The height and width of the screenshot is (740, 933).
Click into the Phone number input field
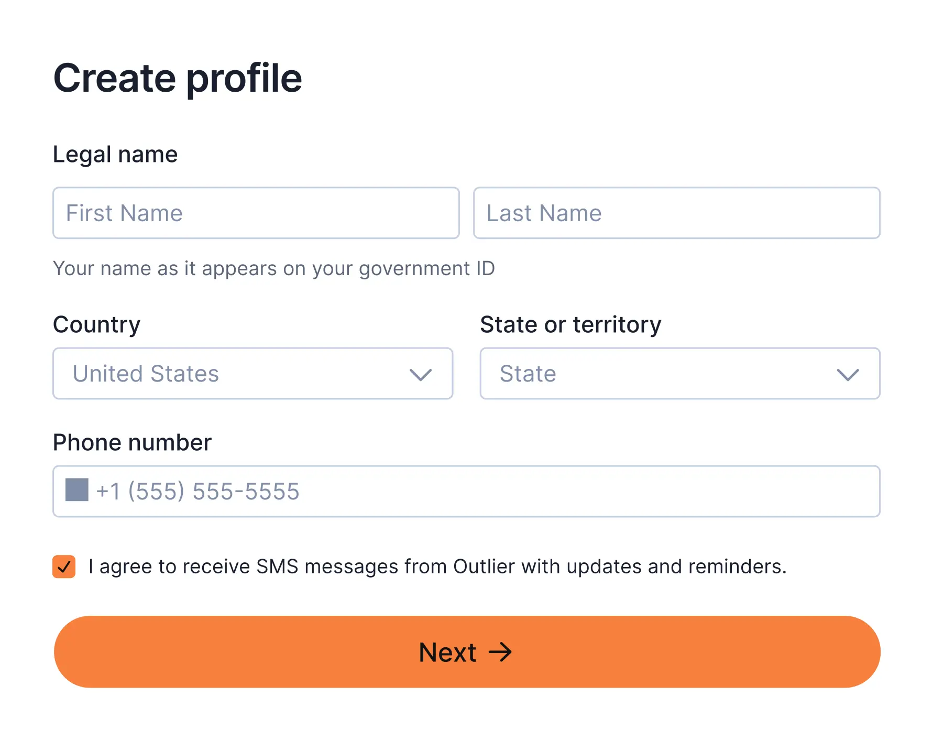tap(466, 491)
